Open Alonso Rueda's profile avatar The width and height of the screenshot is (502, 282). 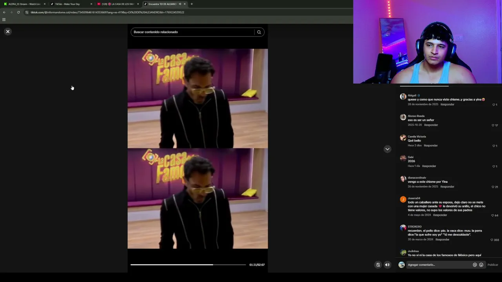(403, 117)
